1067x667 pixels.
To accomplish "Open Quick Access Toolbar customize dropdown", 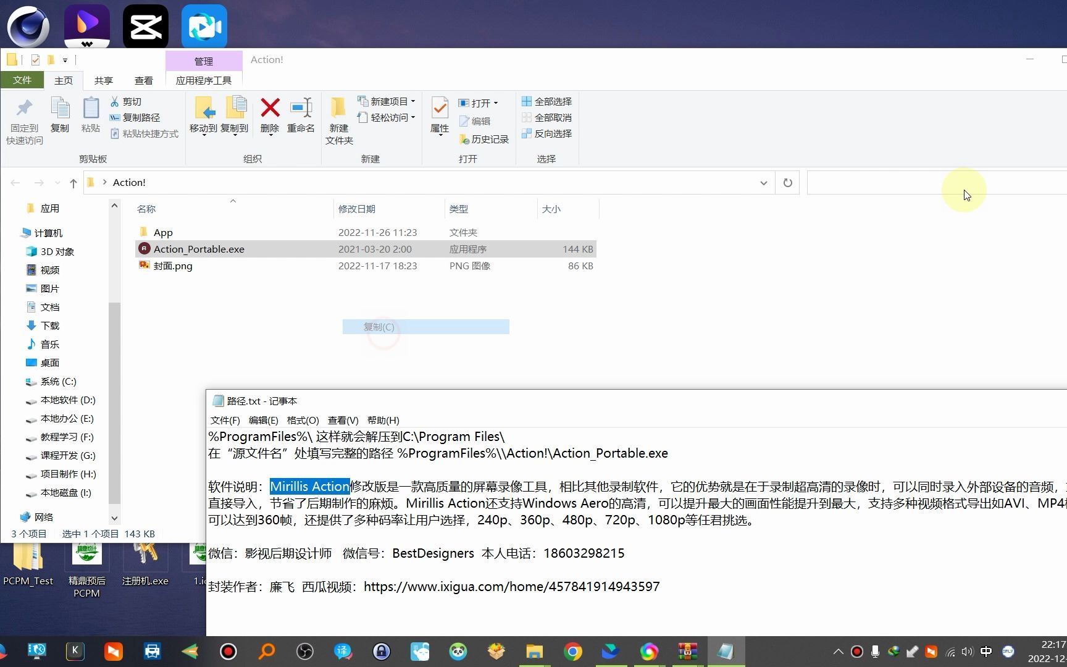I will point(65,60).
